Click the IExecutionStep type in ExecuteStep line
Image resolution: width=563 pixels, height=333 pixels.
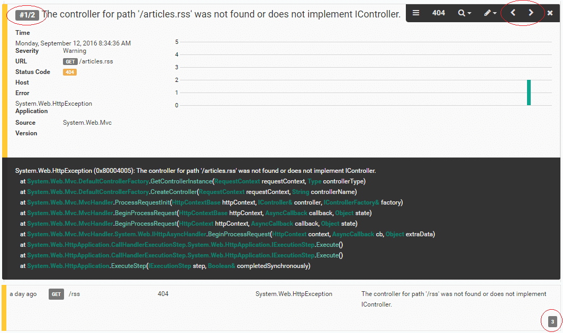click(169, 266)
